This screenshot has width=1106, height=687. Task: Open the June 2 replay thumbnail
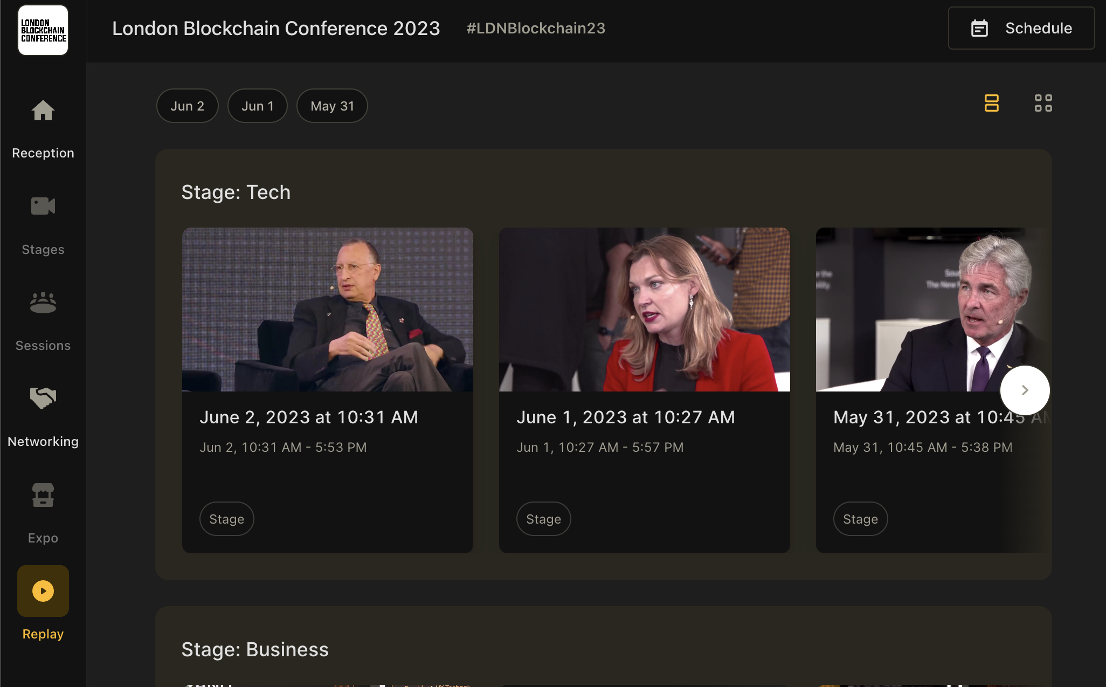coord(328,310)
